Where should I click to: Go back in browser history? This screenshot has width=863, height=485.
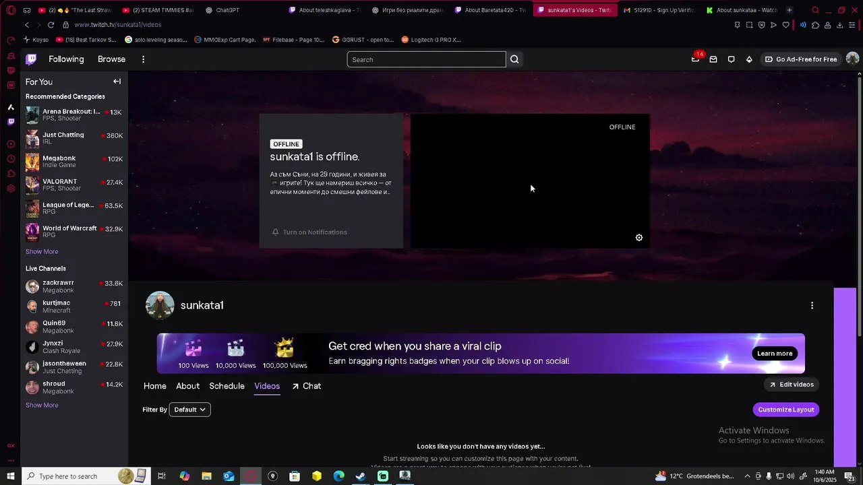point(27,25)
